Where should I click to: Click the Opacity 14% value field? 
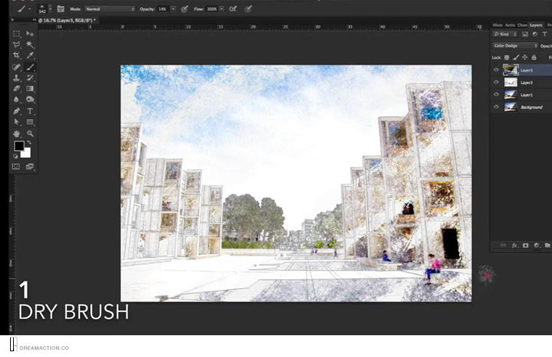pos(163,9)
